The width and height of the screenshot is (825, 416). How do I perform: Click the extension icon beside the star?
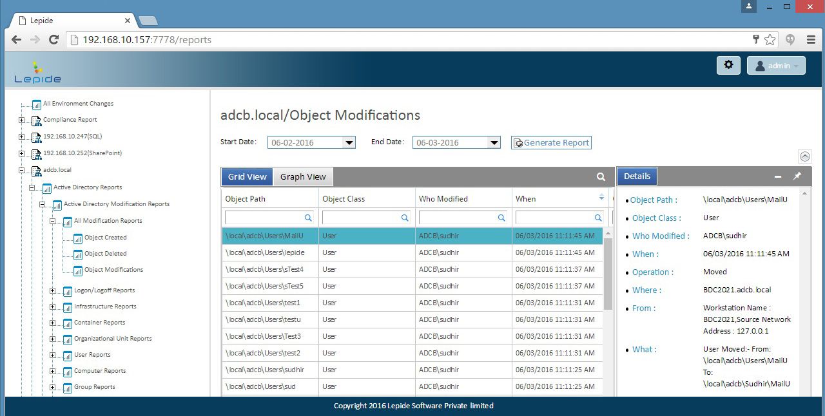pos(790,40)
